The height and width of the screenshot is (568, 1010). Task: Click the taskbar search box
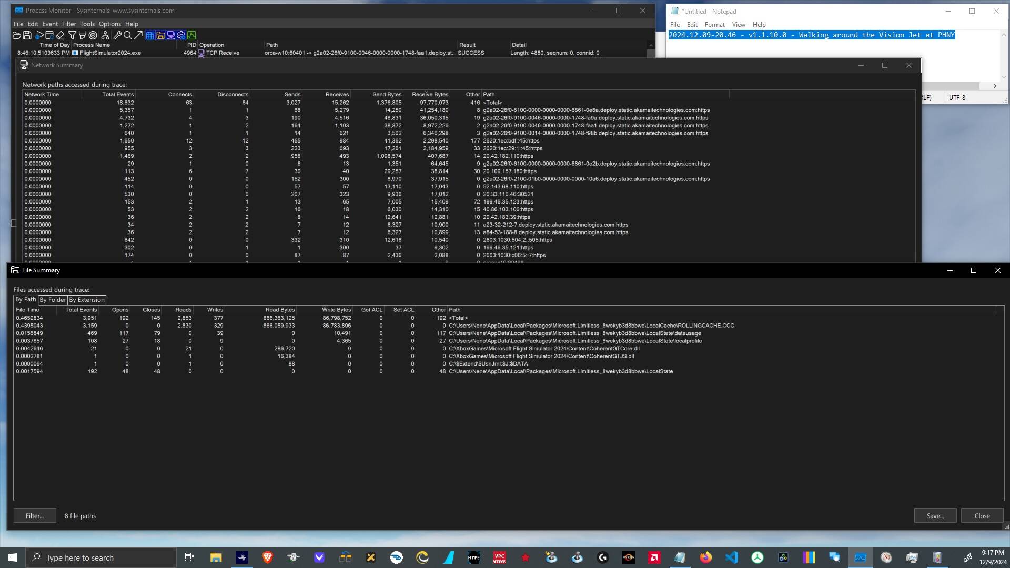click(101, 557)
